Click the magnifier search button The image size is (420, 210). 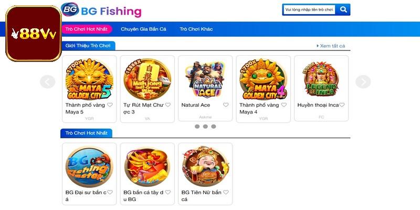click(x=343, y=9)
